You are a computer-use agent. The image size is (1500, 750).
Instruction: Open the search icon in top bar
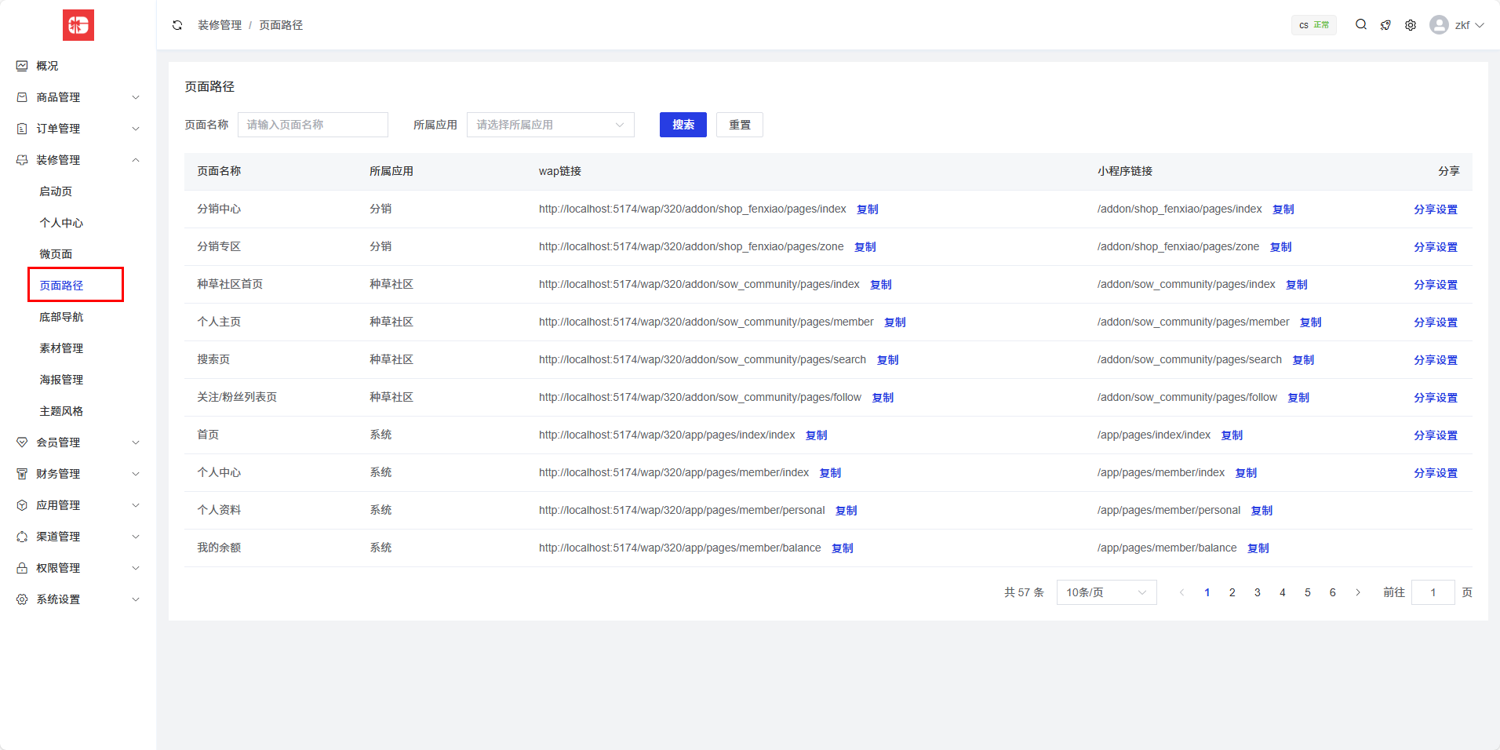coord(1361,25)
